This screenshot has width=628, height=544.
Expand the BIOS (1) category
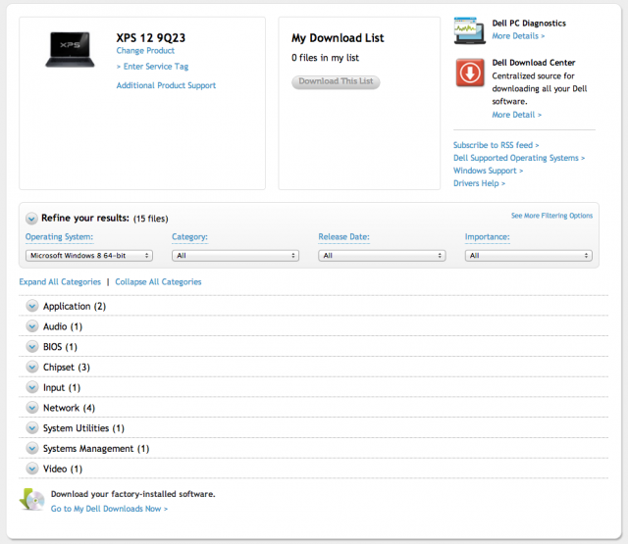coord(32,347)
